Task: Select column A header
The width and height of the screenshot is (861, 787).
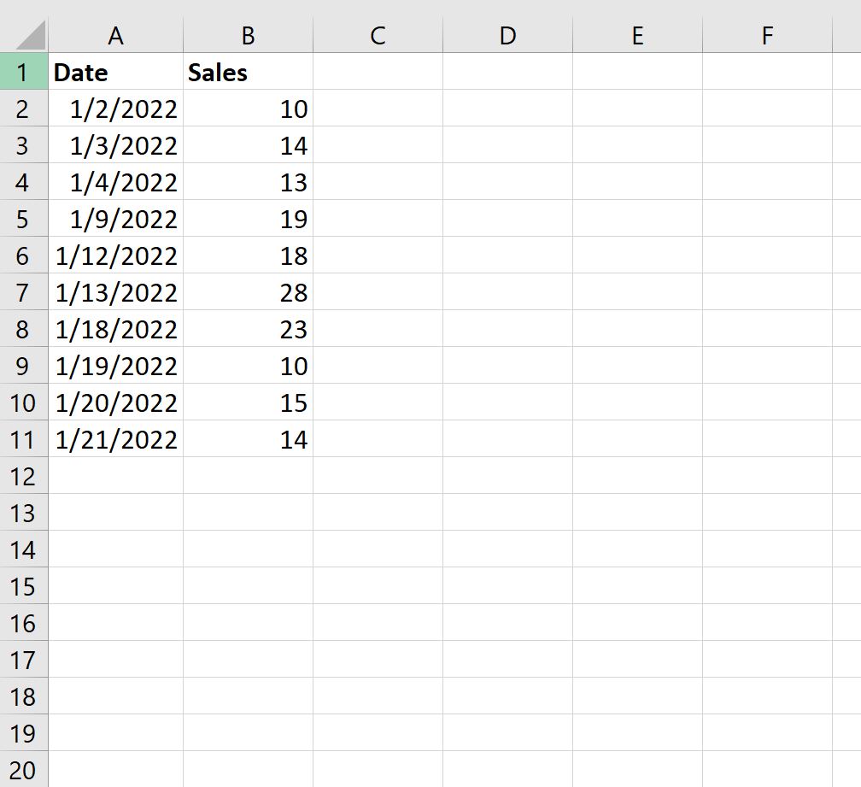Action: point(116,35)
